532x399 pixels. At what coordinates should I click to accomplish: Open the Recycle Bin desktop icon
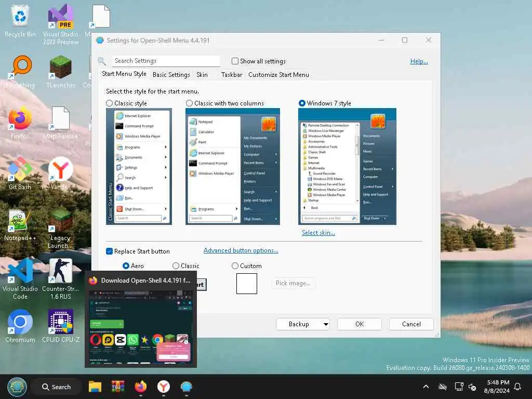(20, 21)
